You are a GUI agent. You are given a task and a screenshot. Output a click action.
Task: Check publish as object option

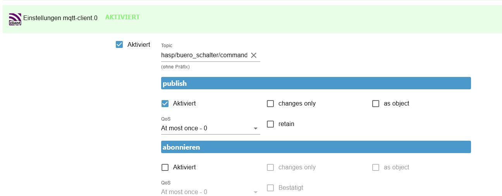click(376, 104)
